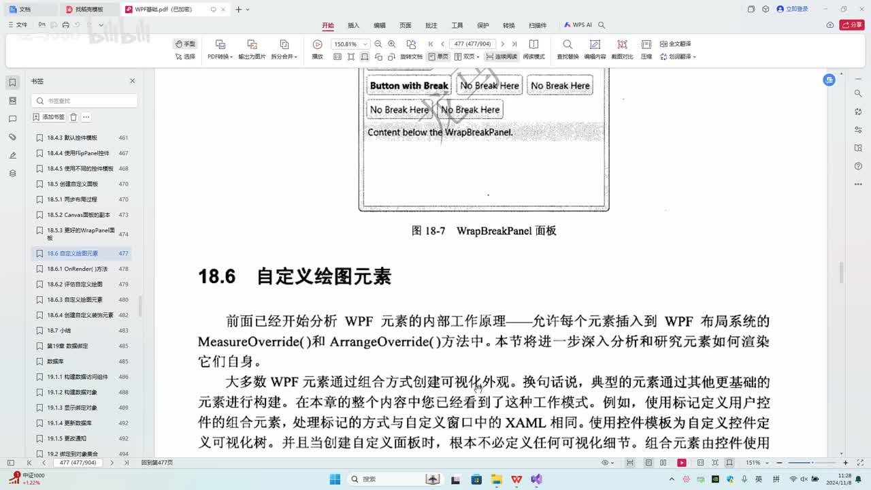871x490 pixels.
Task: Switch to the 插入 ribbon tab
Action: point(354,25)
